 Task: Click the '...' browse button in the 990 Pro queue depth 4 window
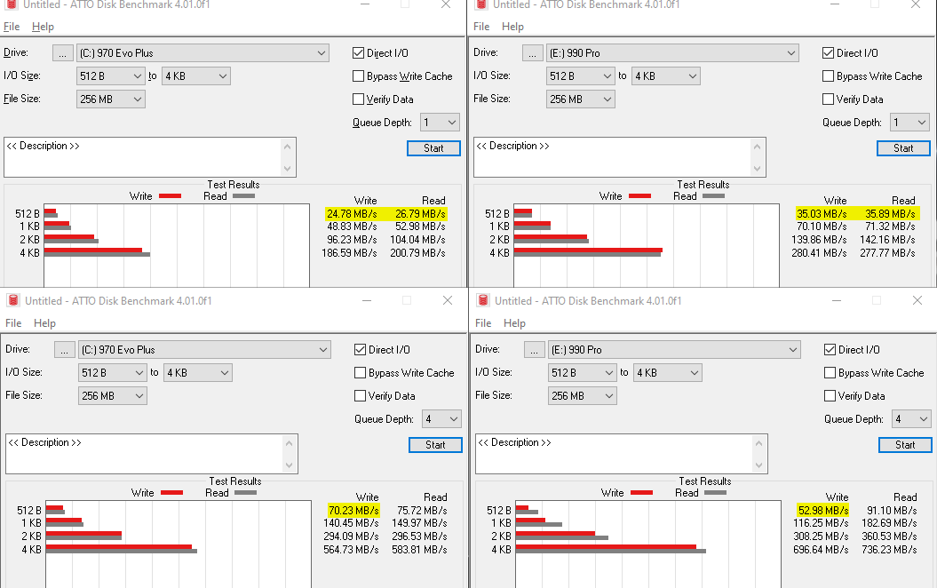tap(534, 350)
